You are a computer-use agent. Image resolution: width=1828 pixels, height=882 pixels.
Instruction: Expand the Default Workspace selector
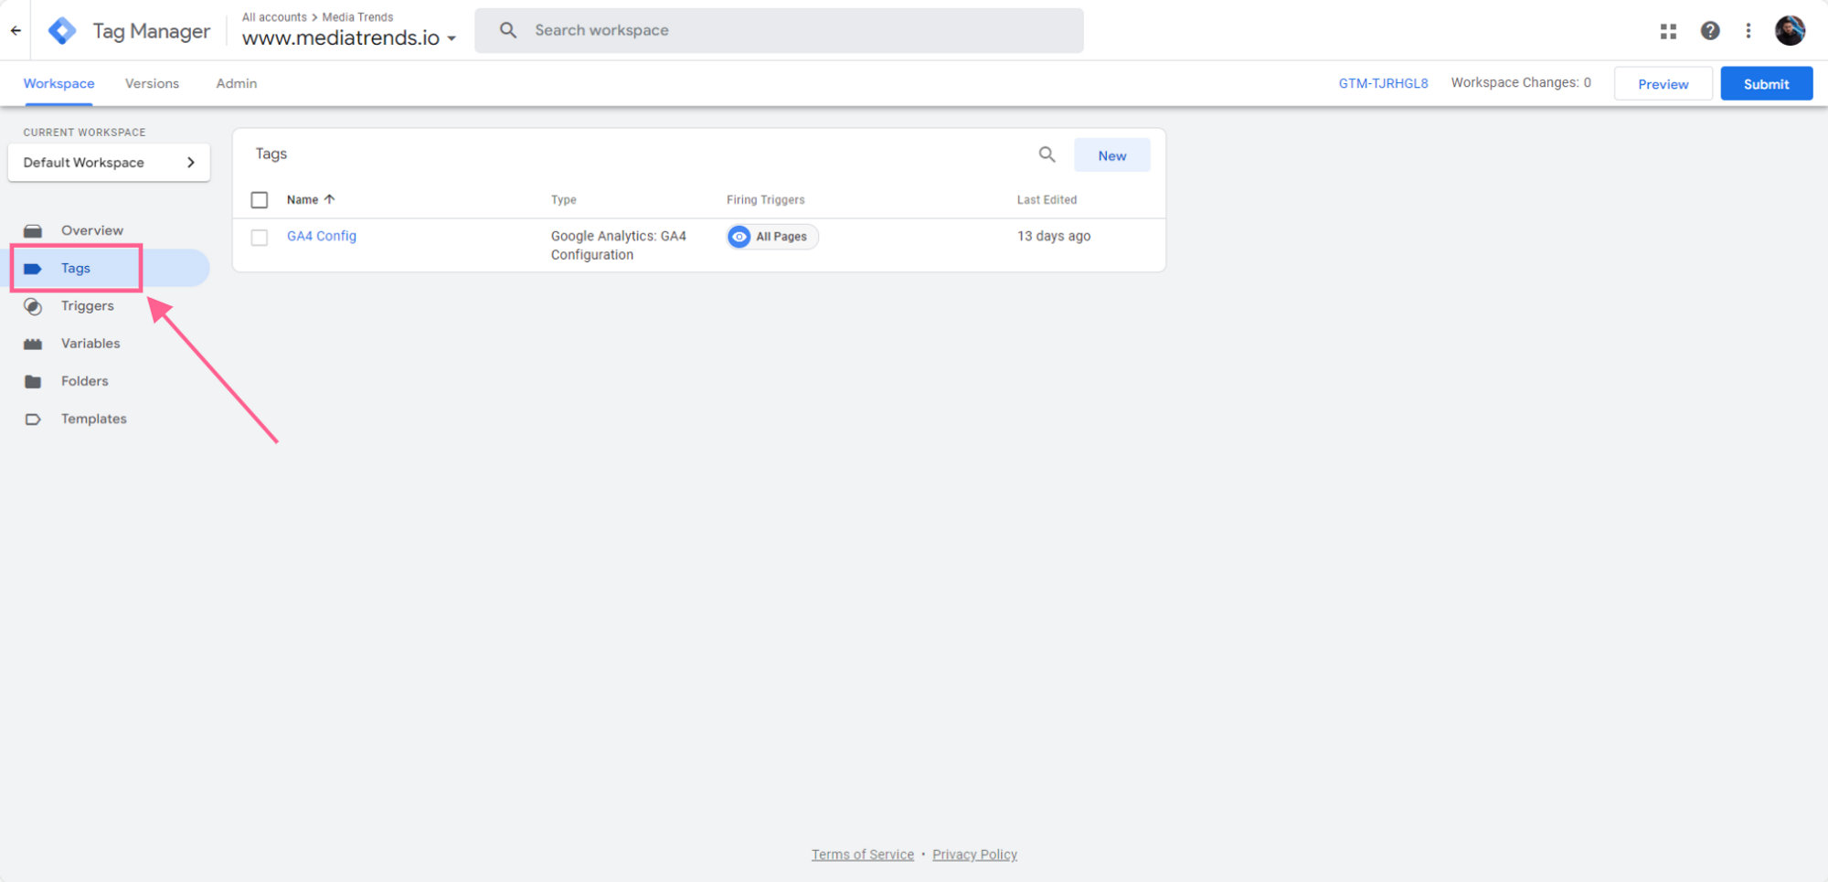click(x=109, y=163)
